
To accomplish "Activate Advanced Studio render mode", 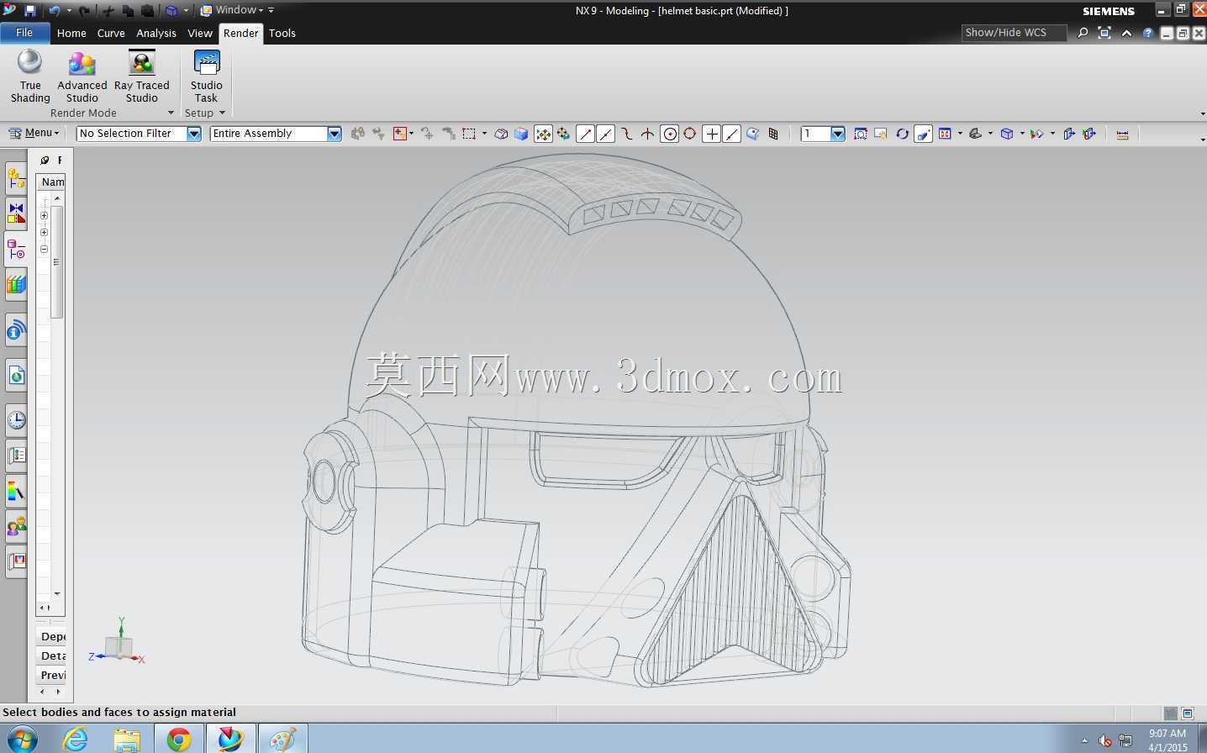I will click(82, 76).
